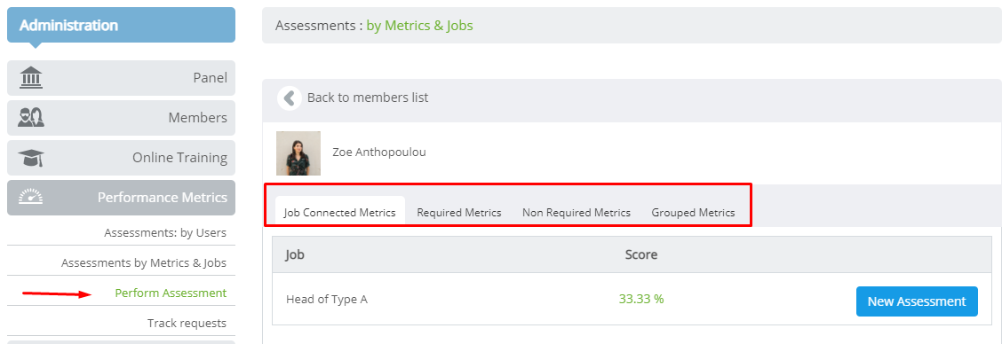The width and height of the screenshot is (1002, 344).
Task: Select the Non Required Metrics tab
Action: 577,213
